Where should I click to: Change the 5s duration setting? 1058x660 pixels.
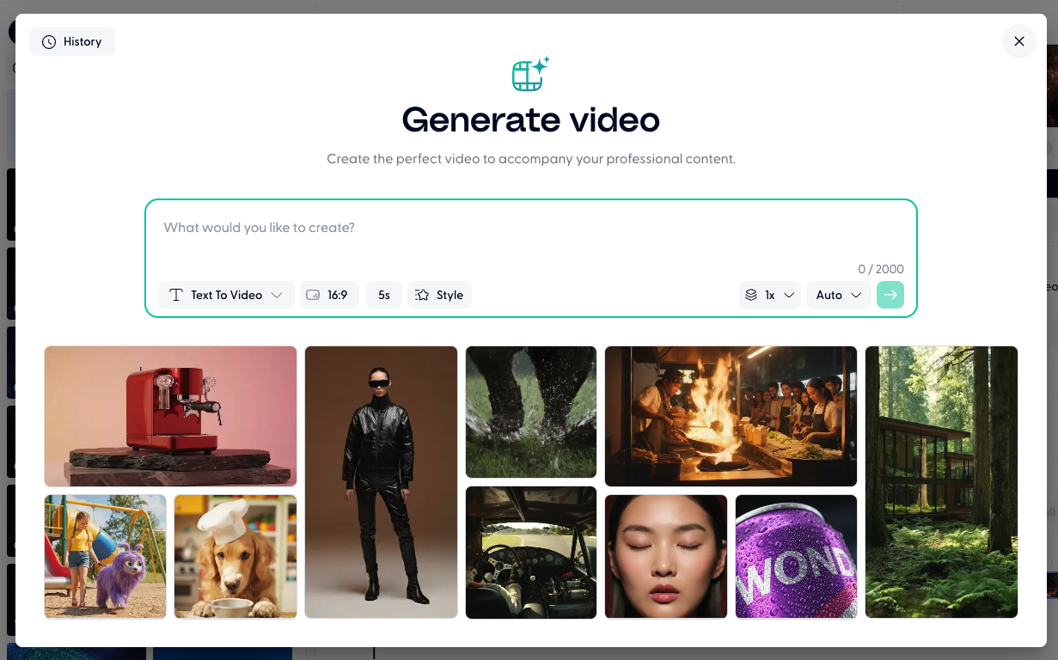tap(384, 295)
